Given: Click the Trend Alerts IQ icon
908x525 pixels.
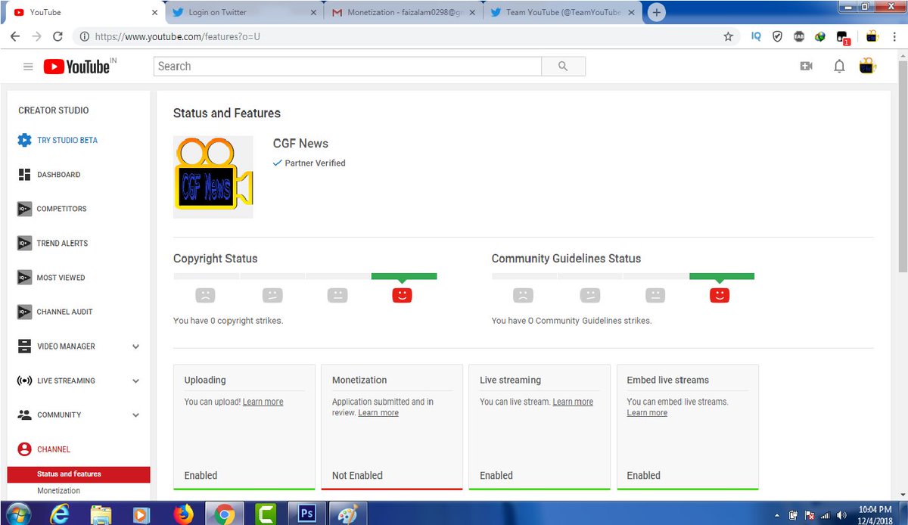Looking at the screenshot, I should tap(24, 243).
